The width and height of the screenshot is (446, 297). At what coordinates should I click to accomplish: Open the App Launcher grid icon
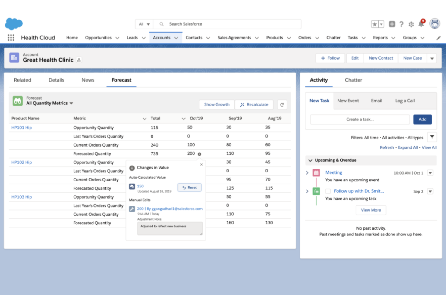pyautogui.click(x=11, y=38)
